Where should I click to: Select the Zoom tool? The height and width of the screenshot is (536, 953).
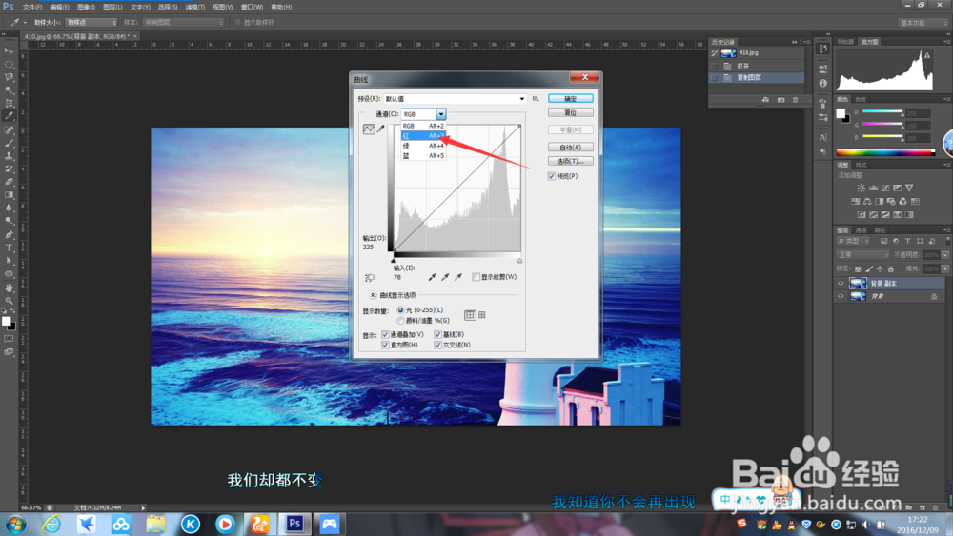coord(10,300)
